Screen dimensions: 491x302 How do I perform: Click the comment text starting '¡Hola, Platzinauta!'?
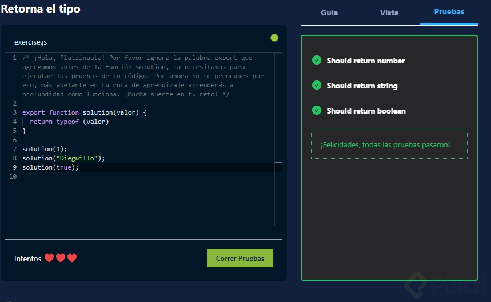click(x=143, y=76)
